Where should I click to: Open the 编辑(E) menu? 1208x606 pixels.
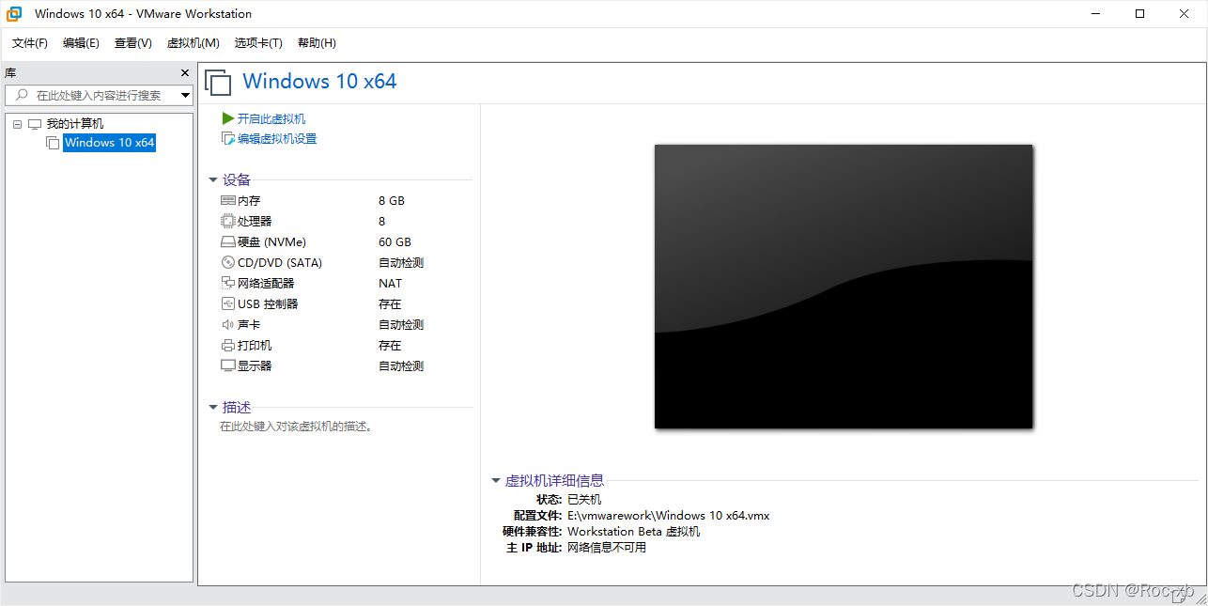81,43
